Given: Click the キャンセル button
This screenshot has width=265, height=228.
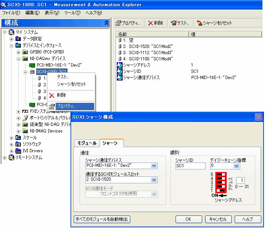Looking at the screenshot, I should coord(218,219).
